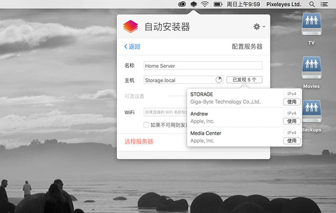
Task: Go back with 返回 link
Action: 132,47
